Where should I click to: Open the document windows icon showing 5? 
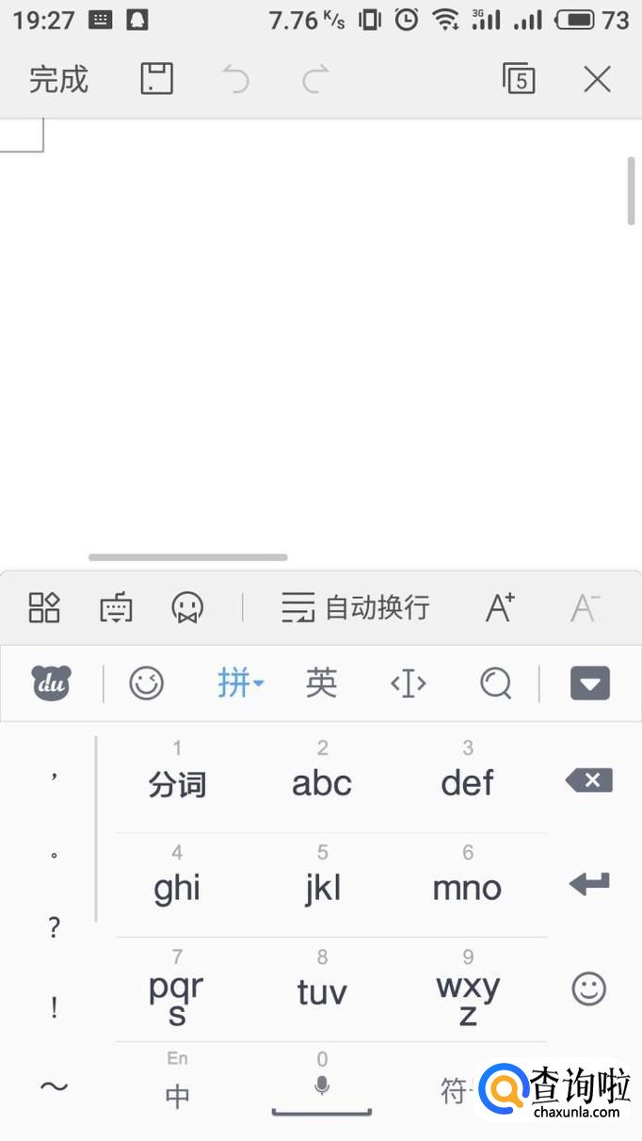pos(518,79)
